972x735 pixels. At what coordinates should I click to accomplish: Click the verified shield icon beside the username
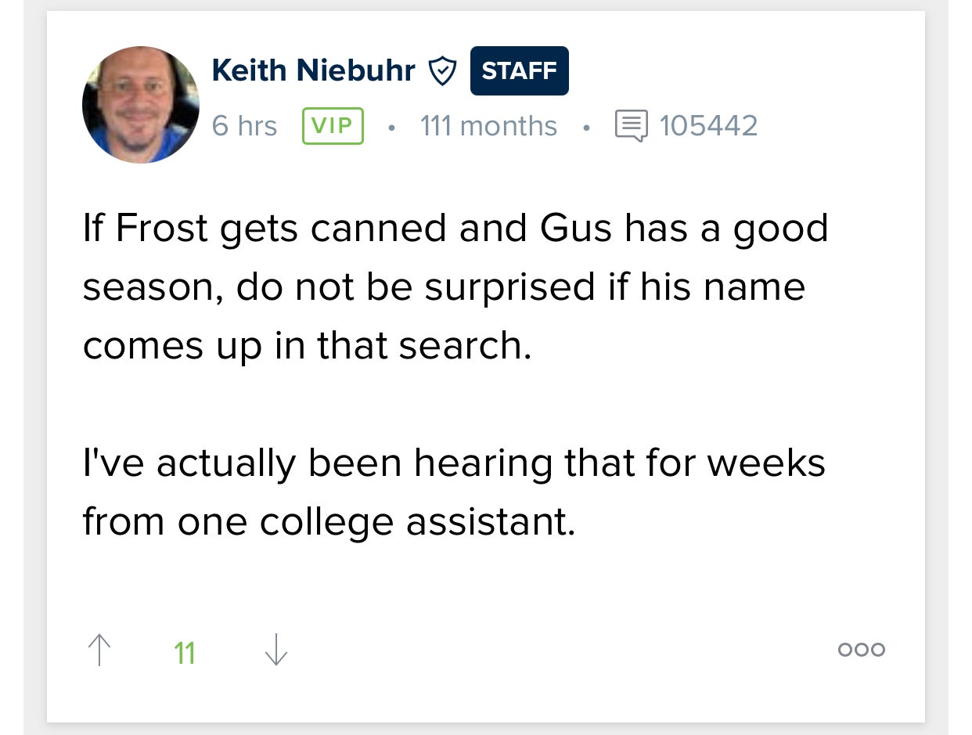click(443, 71)
